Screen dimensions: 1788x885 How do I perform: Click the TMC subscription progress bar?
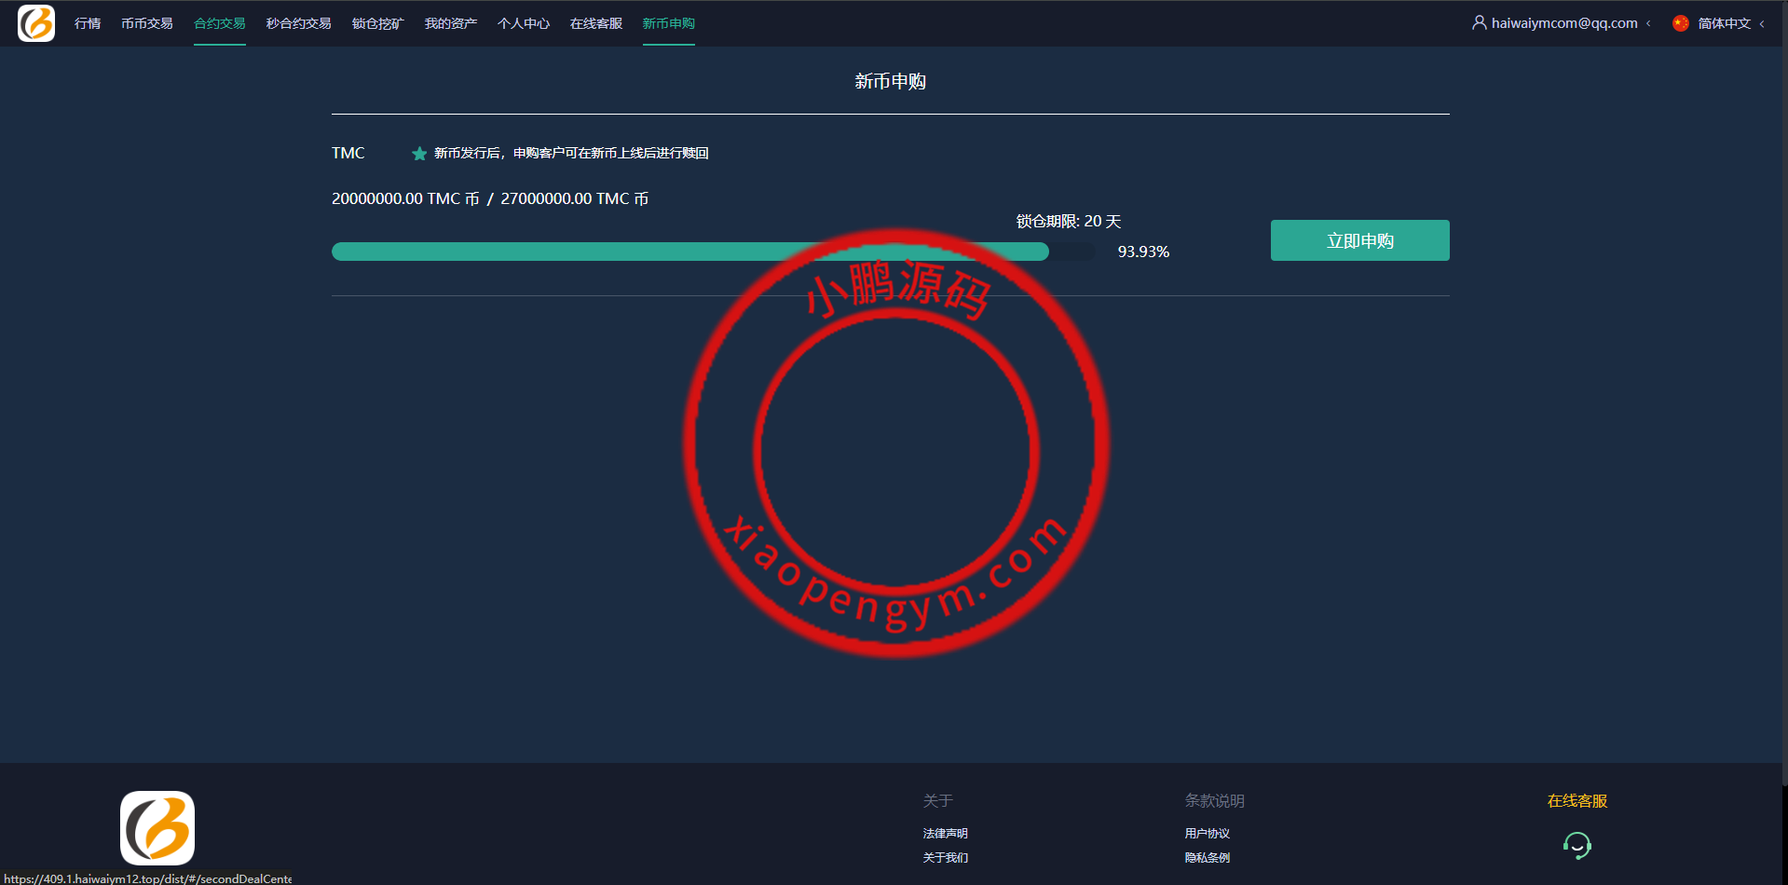point(652,251)
